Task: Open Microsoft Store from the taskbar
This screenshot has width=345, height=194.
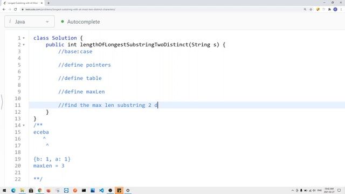Action: (31, 190)
